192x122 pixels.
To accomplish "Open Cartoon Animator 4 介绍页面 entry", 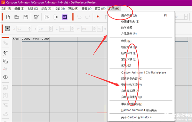I will click(x=141, y=110).
